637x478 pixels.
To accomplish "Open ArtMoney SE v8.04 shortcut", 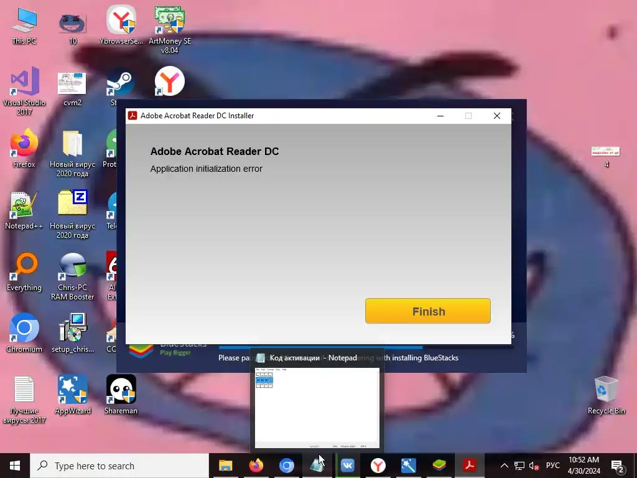I will click(170, 29).
